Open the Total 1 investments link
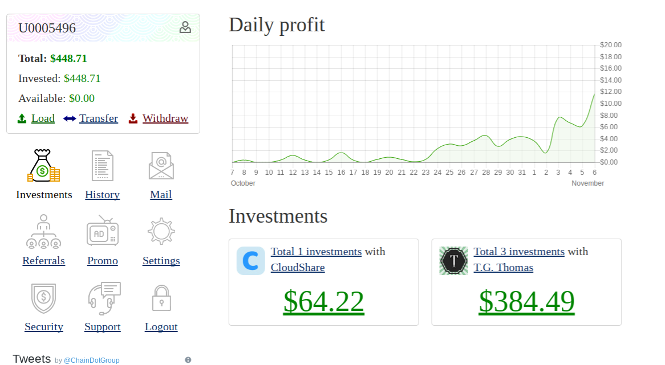The height and width of the screenshot is (365, 665). click(316, 252)
